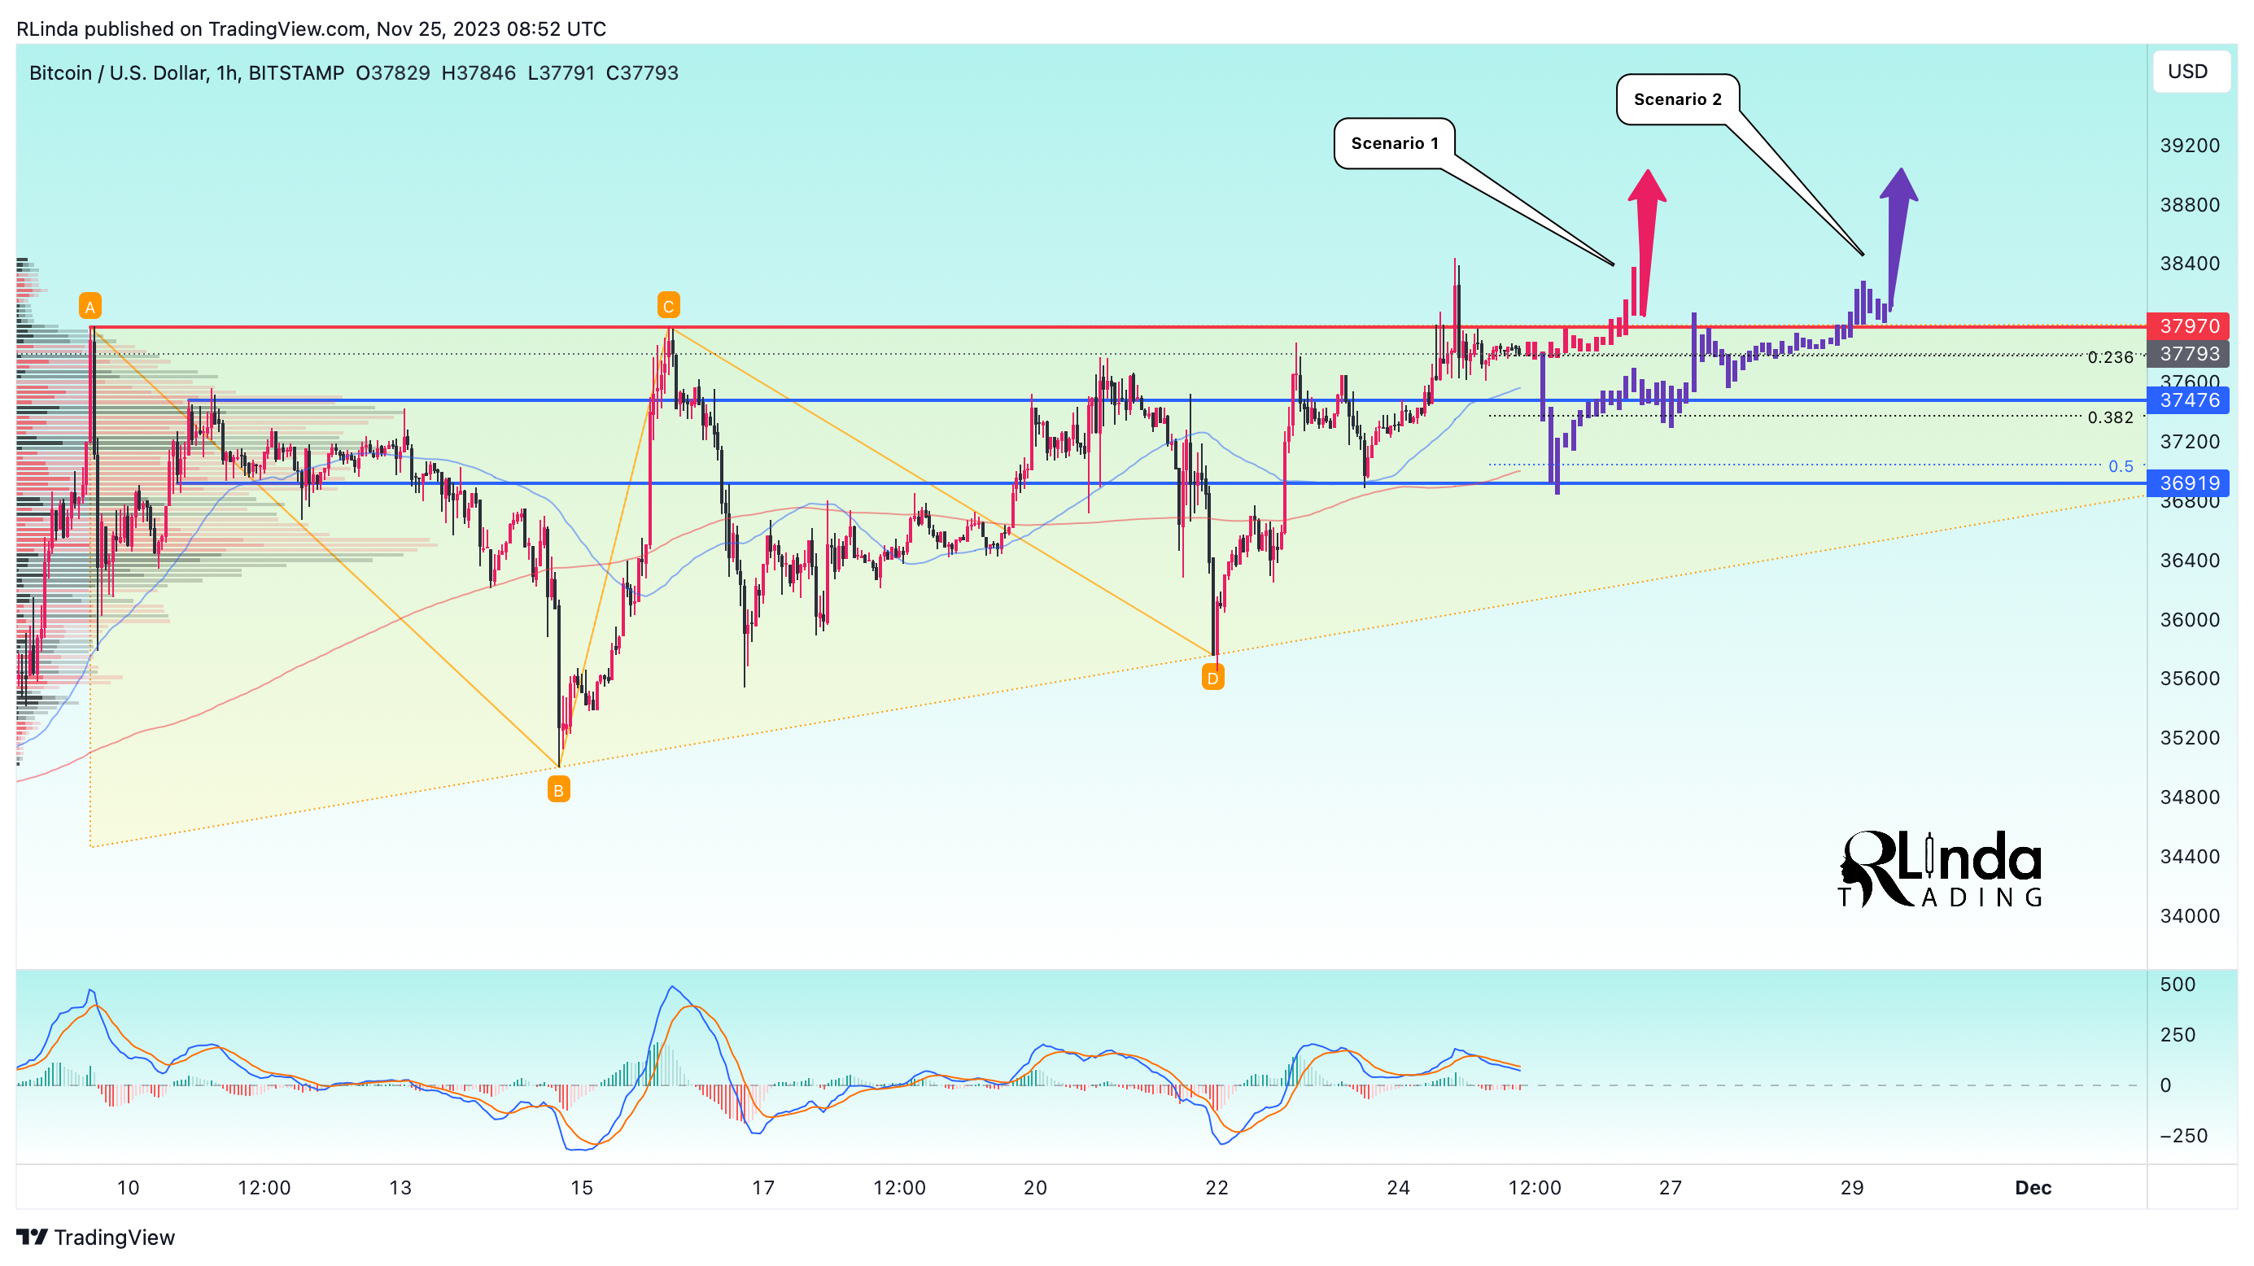This screenshot has height=1266, width=2254.
Task: Click the publication header text by RLinda
Action: tap(311, 28)
